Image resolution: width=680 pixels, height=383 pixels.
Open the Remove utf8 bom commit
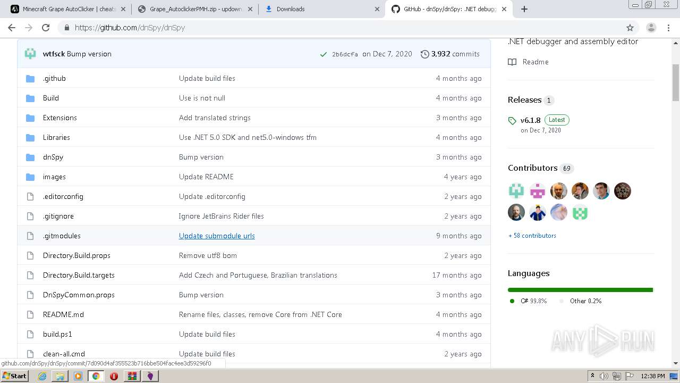(x=208, y=256)
